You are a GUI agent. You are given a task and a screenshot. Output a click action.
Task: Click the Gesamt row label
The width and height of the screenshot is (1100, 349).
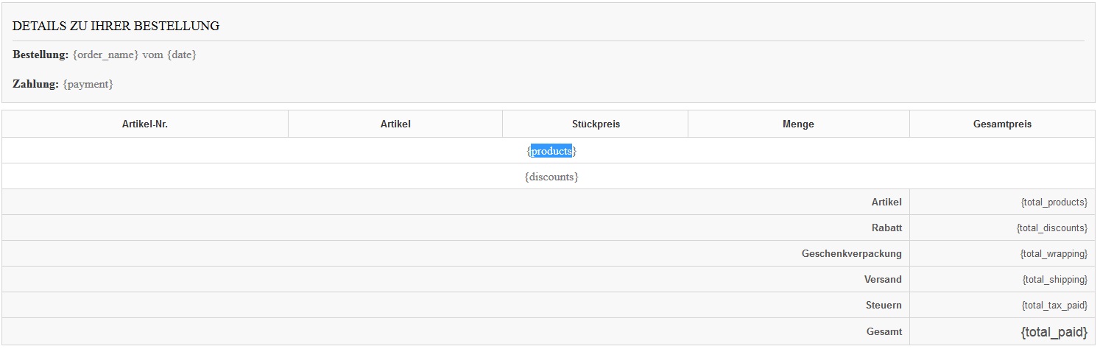click(884, 332)
